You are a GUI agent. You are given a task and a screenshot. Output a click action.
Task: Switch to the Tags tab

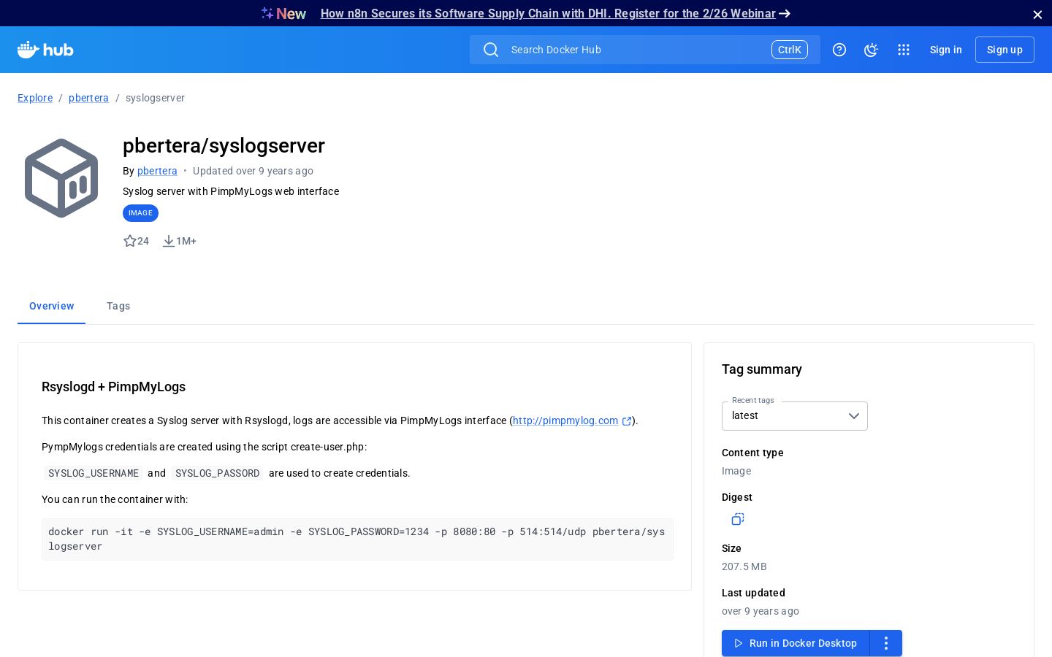[x=118, y=306]
